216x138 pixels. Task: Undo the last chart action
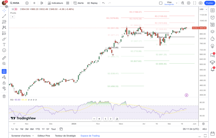coord(103,3)
